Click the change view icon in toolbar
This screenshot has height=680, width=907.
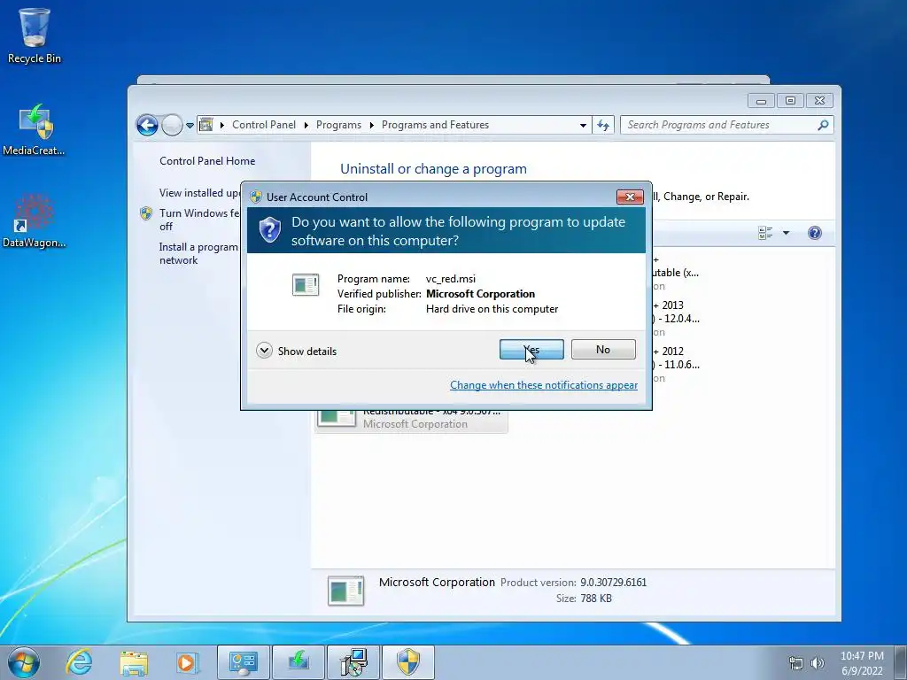click(x=765, y=233)
